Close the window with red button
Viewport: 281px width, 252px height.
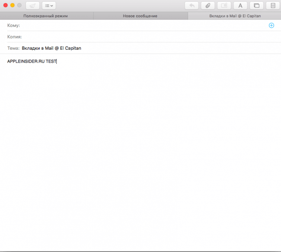click(6, 5)
